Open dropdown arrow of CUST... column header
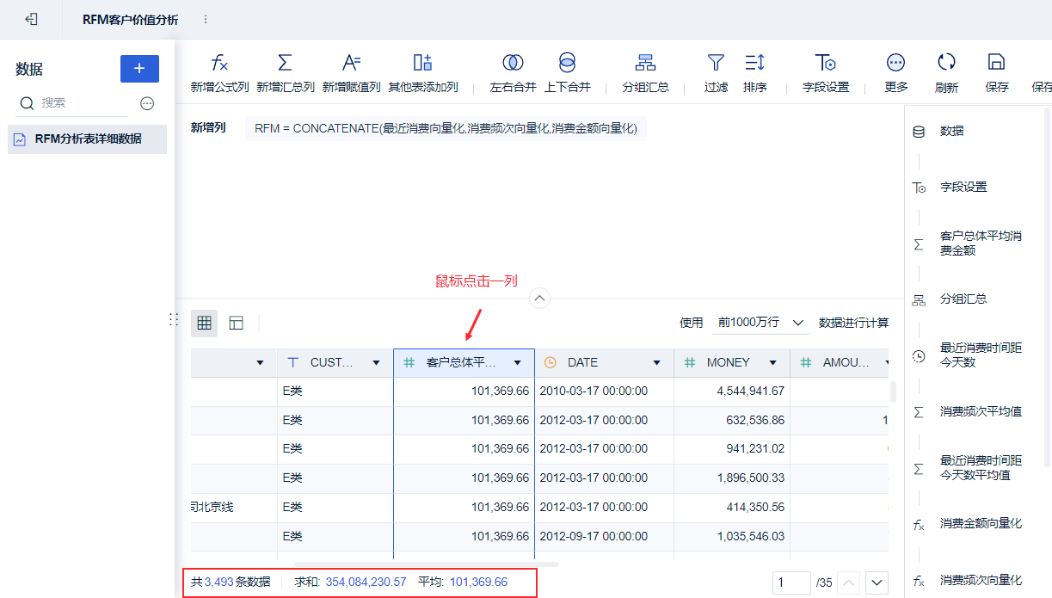Image resolution: width=1052 pixels, height=598 pixels. pos(376,363)
